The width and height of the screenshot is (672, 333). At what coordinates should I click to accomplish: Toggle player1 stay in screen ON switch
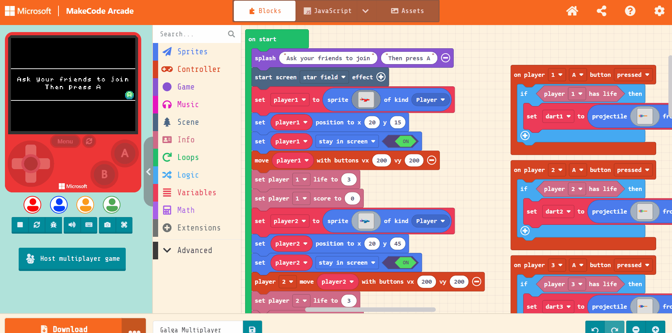401,141
